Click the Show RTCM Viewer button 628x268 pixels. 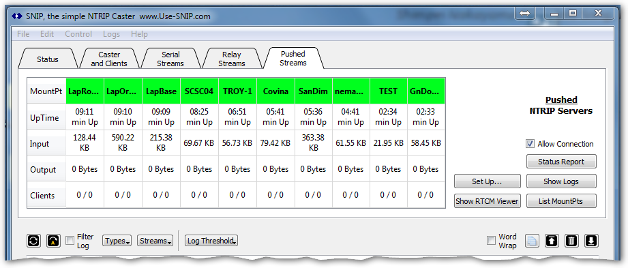487,201
